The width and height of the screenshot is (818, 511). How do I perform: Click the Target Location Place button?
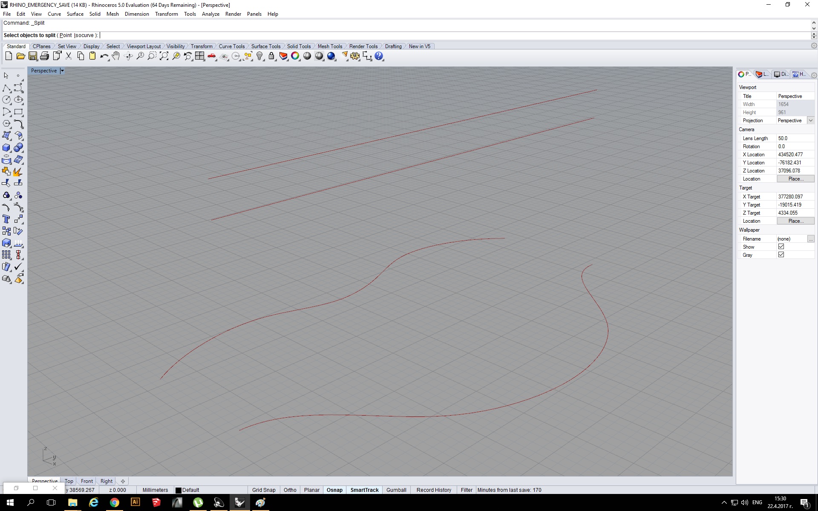click(x=795, y=221)
